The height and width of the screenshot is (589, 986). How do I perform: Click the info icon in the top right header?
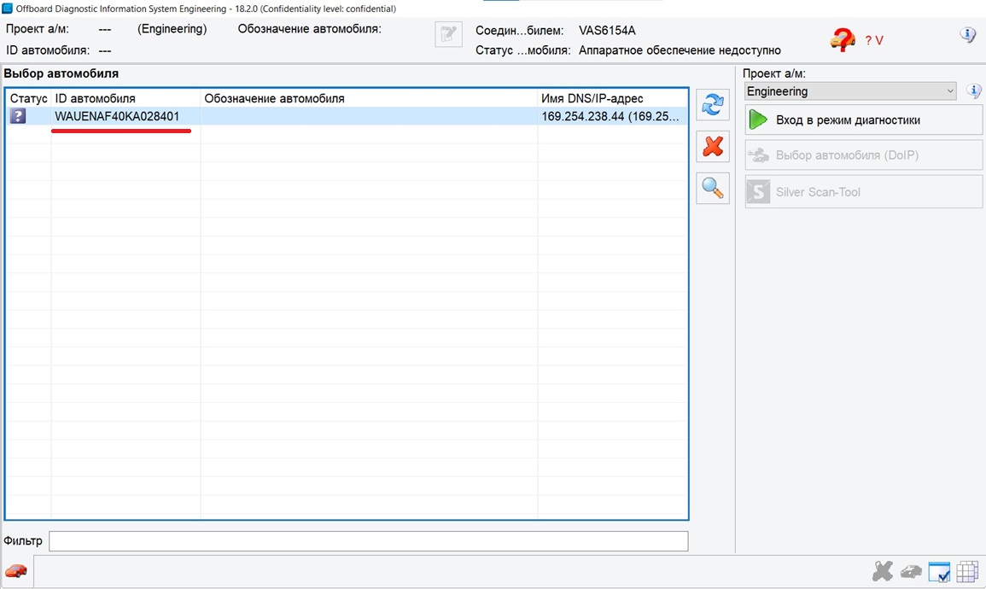pos(967,35)
